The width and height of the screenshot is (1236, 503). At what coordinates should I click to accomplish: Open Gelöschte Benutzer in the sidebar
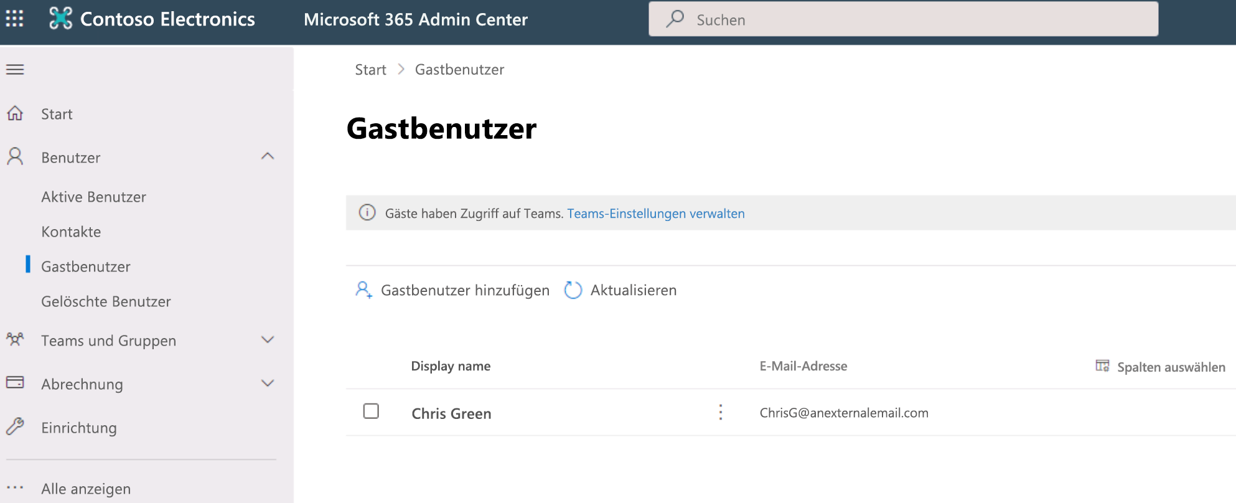(x=106, y=301)
